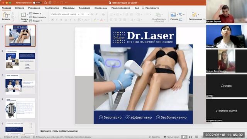Toggle Strikethrough formatting
The width and height of the screenshot is (247, 139).
66,20
